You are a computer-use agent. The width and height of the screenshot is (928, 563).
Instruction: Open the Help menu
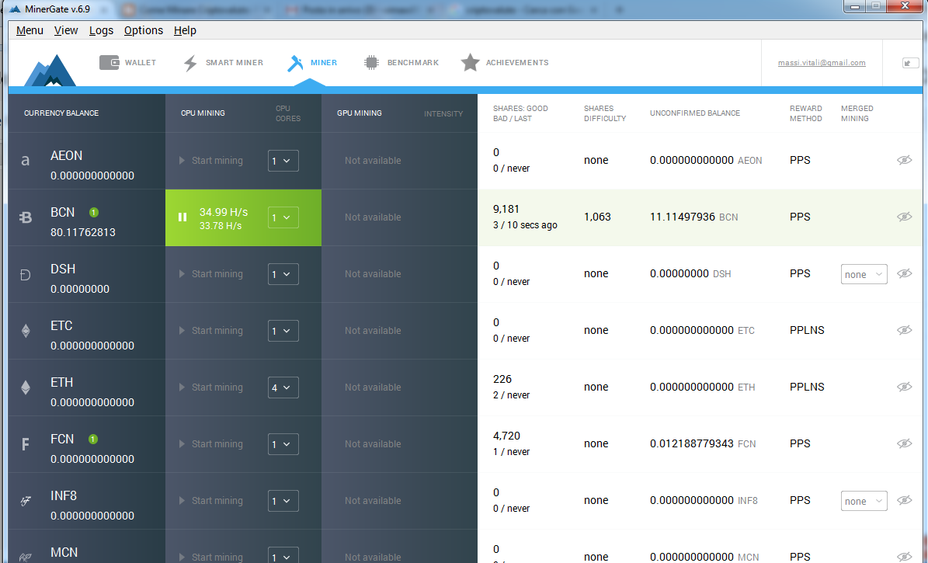(185, 30)
